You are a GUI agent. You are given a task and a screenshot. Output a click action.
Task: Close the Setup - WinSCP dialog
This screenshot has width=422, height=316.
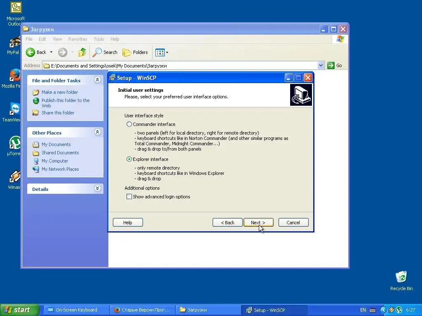tap(308, 78)
